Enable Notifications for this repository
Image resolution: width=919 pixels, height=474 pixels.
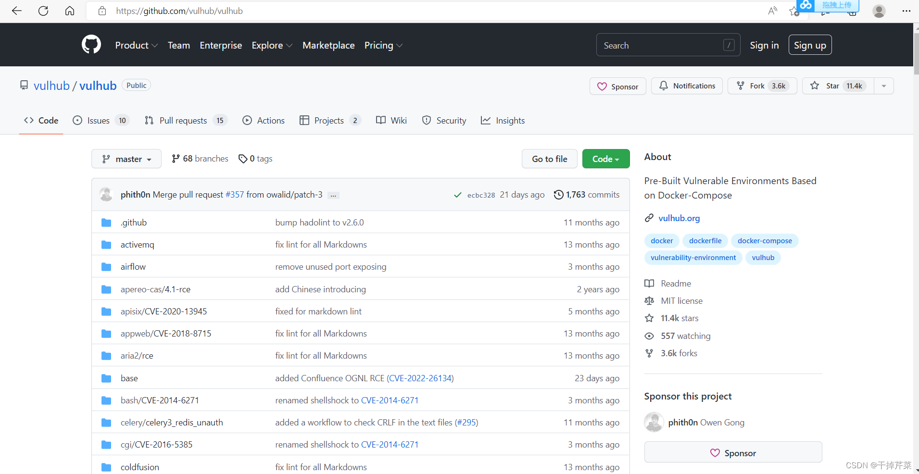click(687, 86)
